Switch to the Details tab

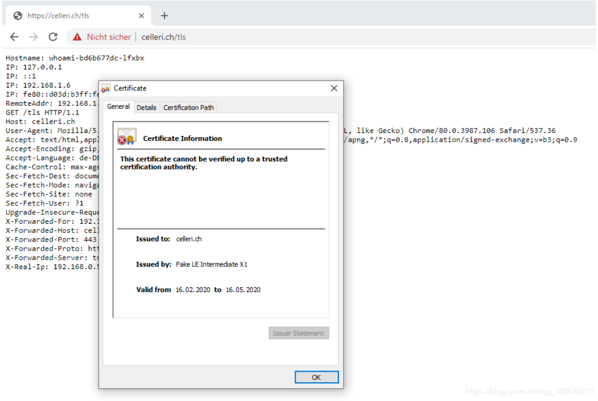(146, 108)
